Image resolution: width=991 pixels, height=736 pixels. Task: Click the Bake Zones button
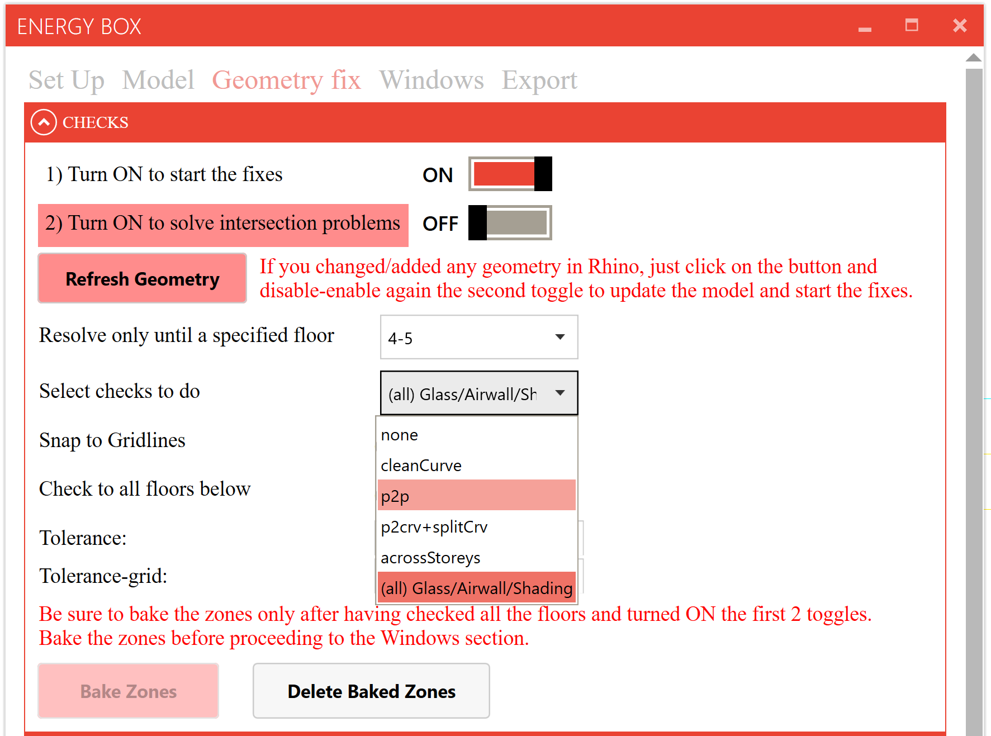click(128, 691)
